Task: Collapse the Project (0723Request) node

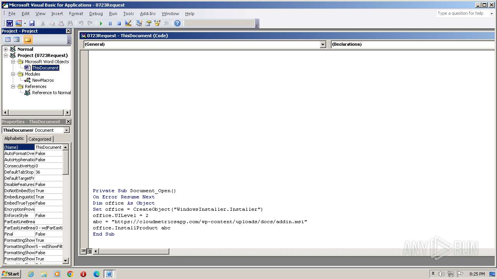Action: click(x=5, y=55)
